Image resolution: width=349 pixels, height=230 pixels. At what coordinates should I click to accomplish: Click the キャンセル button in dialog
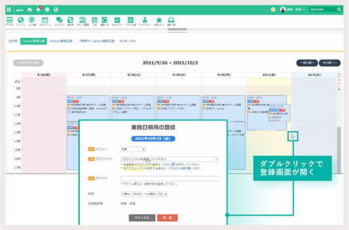(x=142, y=218)
